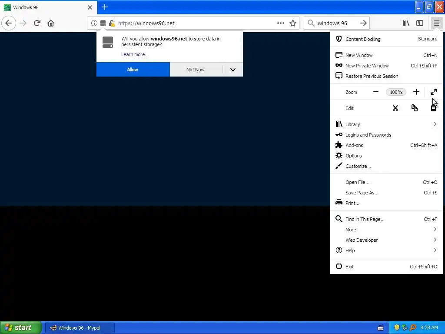This screenshot has width=445, height=334.
Task: Show sidebars toolbar button
Action: (420, 23)
